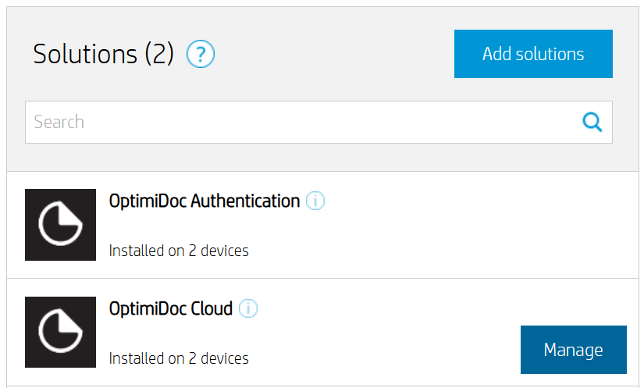644x388 pixels.
Task: Select the OptimiDoc Cloud title
Action: coord(171,309)
